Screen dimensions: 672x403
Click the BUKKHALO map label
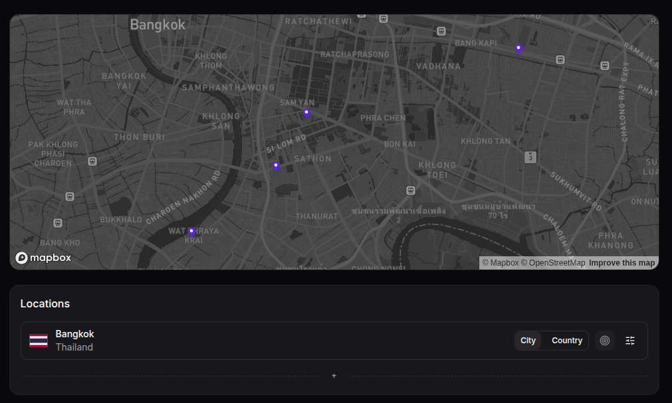[121, 220]
